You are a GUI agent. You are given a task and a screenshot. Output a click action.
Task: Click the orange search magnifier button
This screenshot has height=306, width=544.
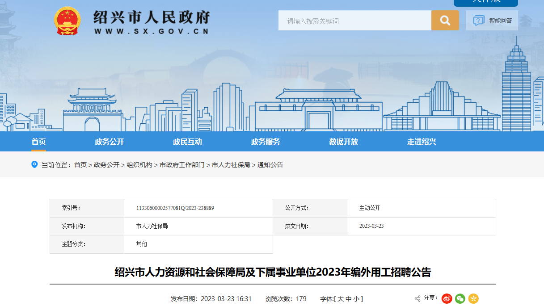click(x=445, y=21)
